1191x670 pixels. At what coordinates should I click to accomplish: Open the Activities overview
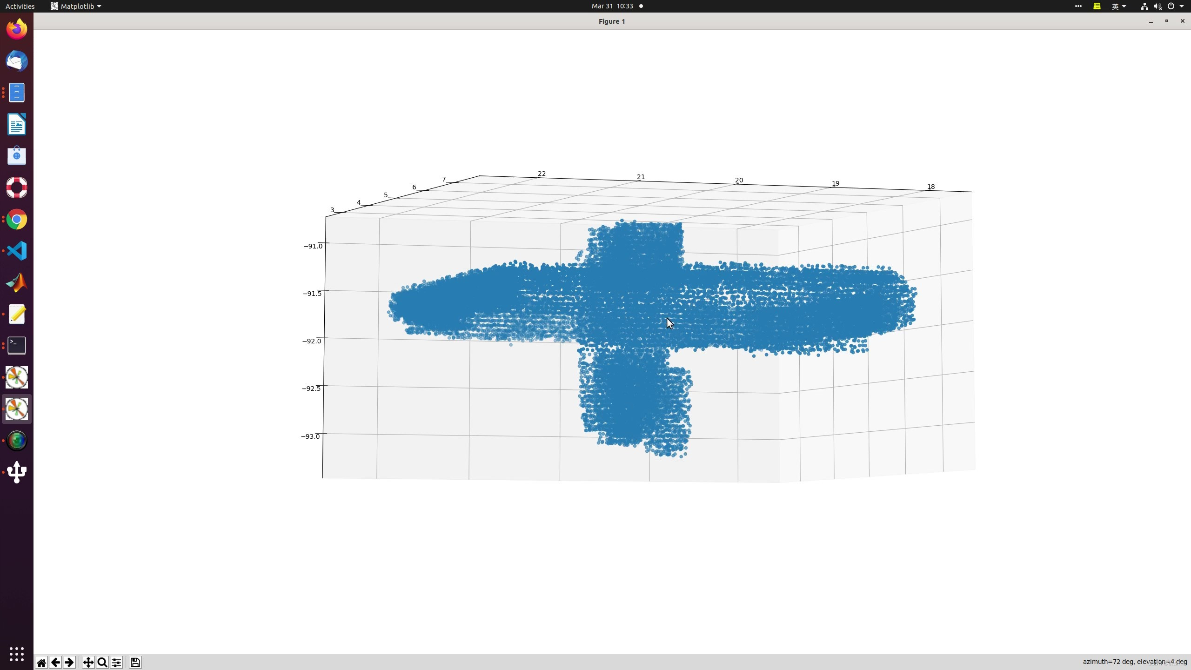[20, 6]
